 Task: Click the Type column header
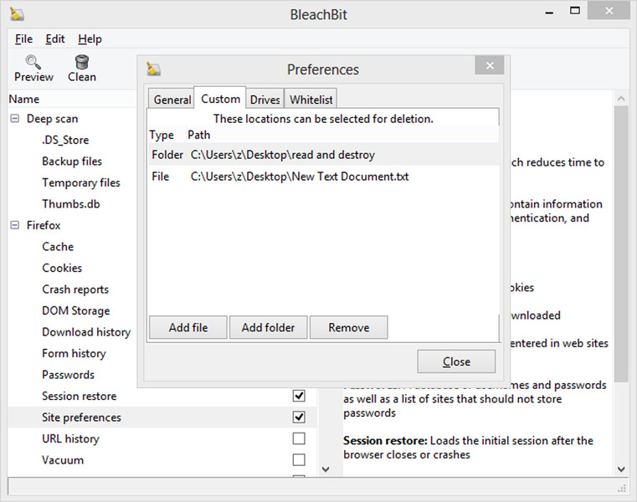[167, 135]
